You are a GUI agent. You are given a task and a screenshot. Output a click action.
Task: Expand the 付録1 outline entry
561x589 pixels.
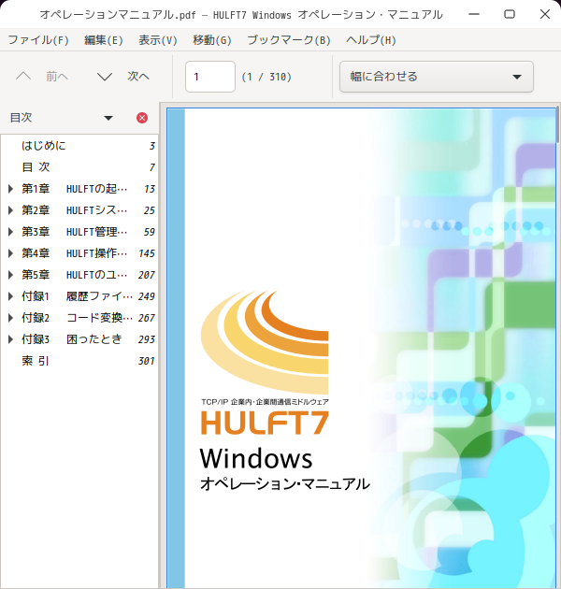point(11,296)
